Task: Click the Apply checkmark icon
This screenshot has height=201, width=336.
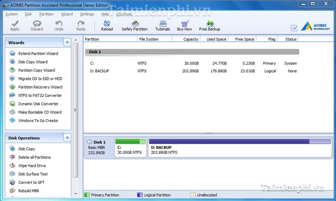Action: coord(15,23)
